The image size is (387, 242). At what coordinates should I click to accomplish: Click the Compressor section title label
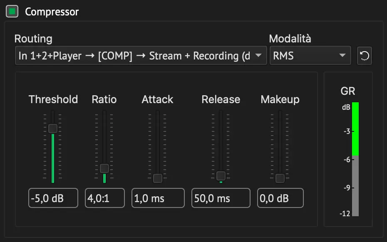(52, 12)
